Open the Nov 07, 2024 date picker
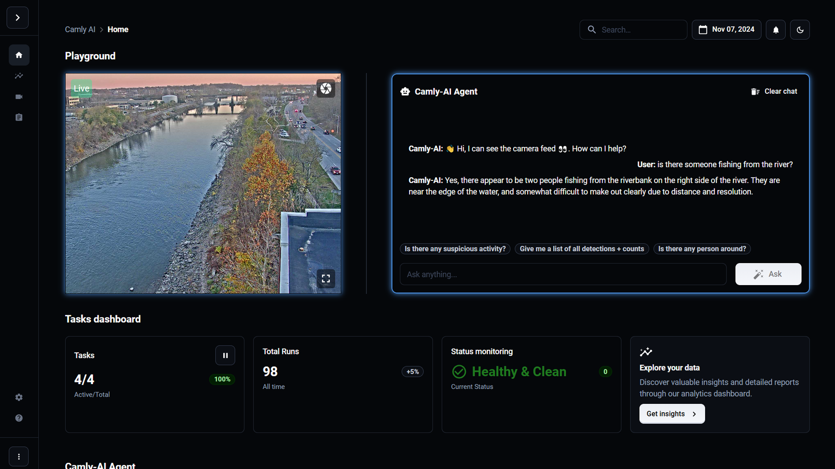This screenshot has height=469, width=835. (x=726, y=30)
